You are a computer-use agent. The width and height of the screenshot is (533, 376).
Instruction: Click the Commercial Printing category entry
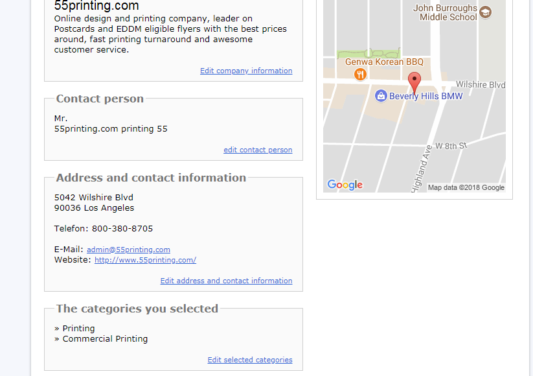pyautogui.click(x=105, y=338)
